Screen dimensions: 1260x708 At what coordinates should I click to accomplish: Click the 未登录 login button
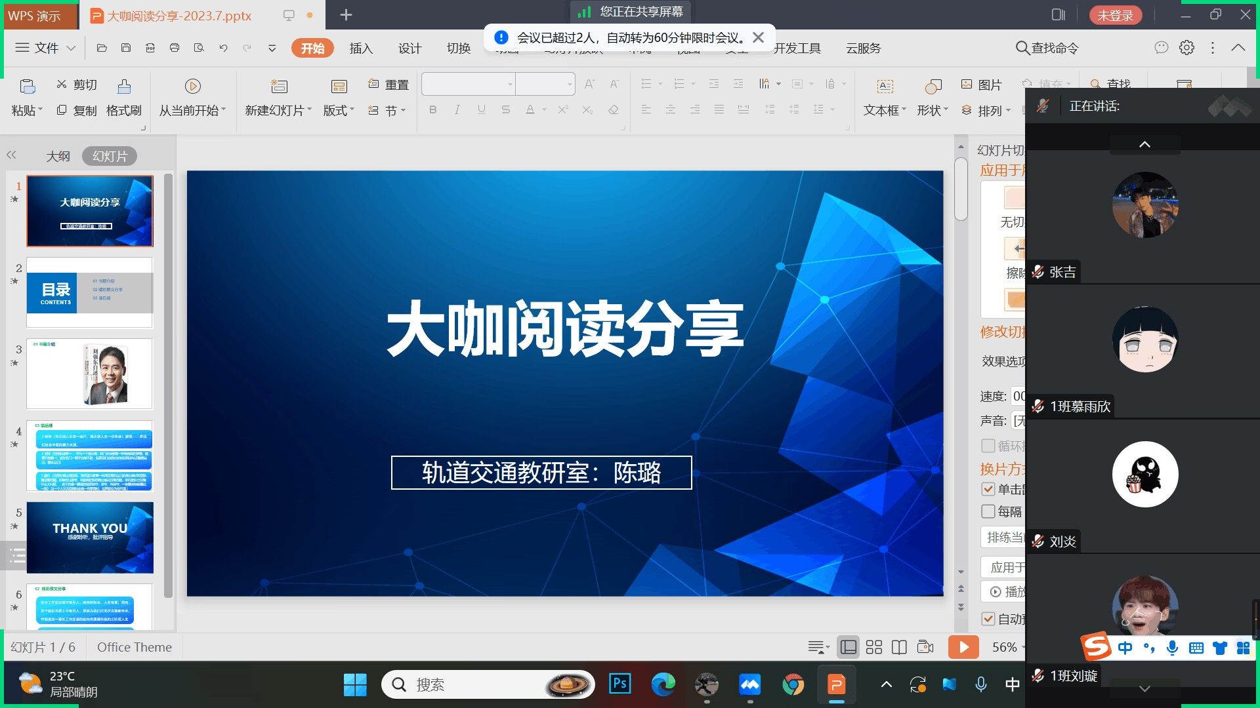point(1115,15)
